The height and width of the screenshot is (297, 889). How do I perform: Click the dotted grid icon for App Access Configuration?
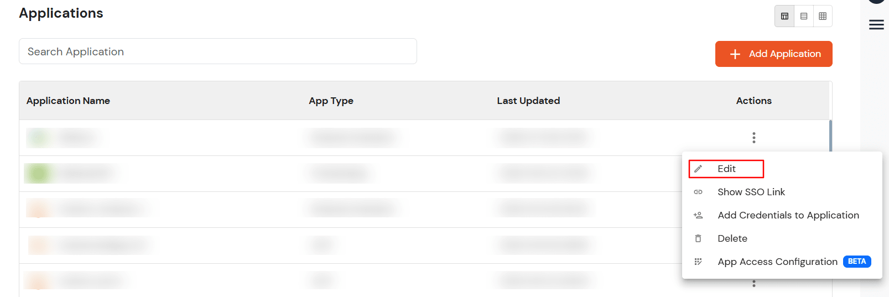pos(698,262)
